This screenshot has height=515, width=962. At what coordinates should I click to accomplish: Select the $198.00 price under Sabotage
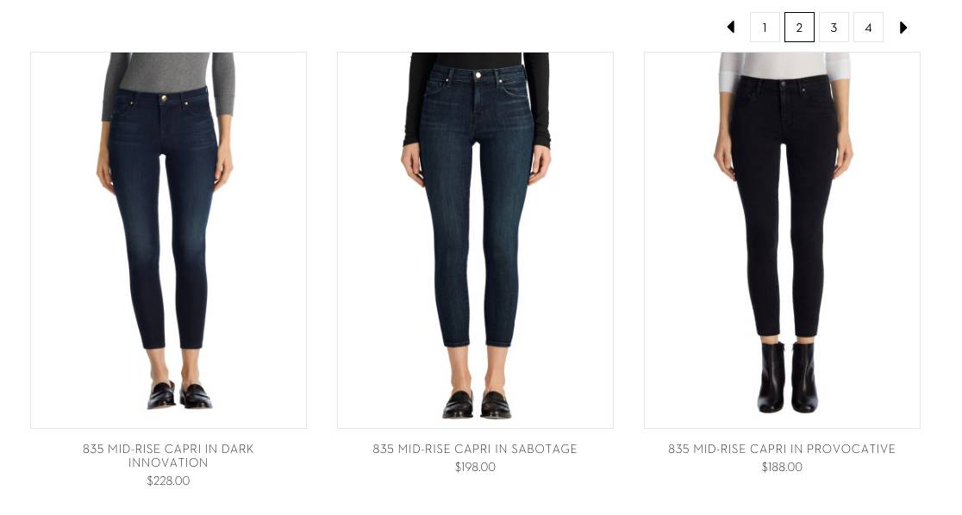pyautogui.click(x=475, y=467)
